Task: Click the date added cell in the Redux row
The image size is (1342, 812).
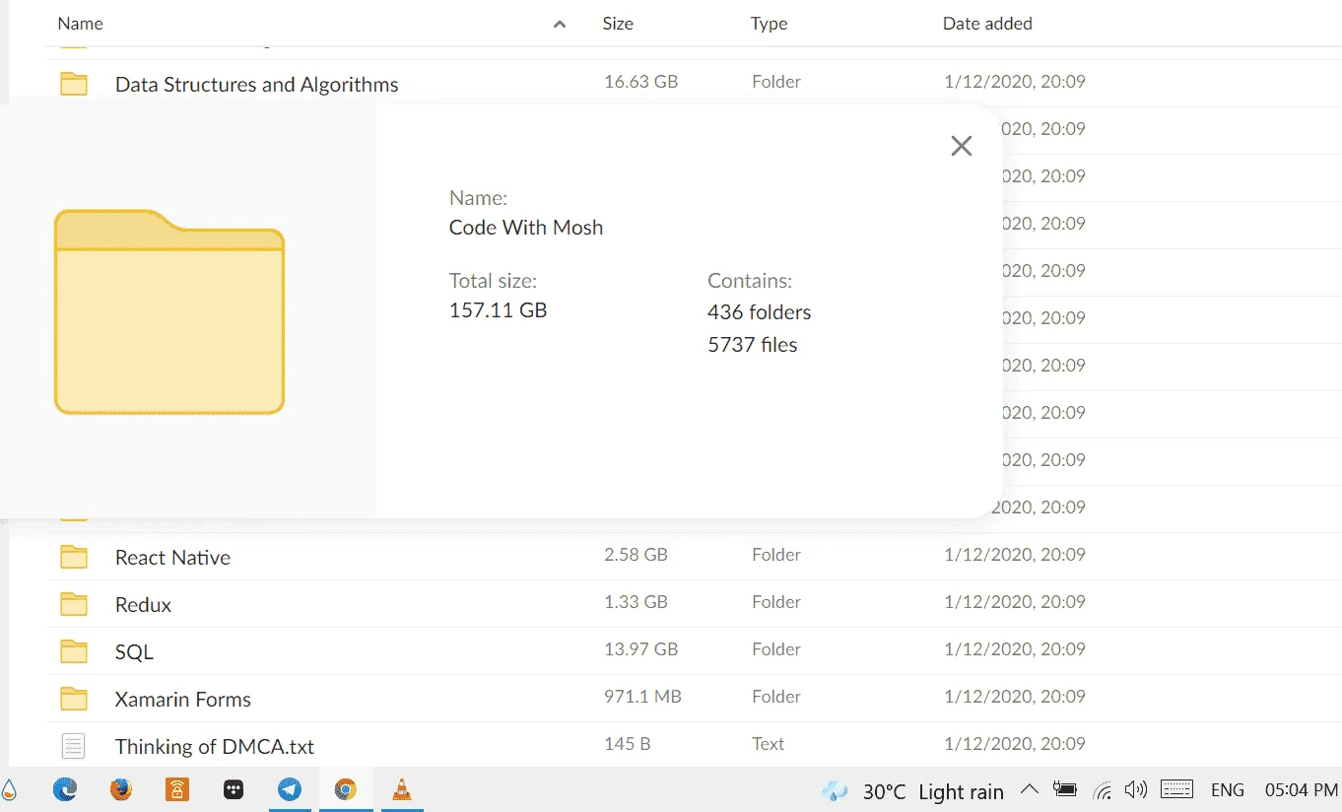Action: click(1015, 602)
